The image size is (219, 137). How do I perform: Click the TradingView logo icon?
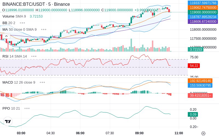pyautogui.click(x=8, y=121)
